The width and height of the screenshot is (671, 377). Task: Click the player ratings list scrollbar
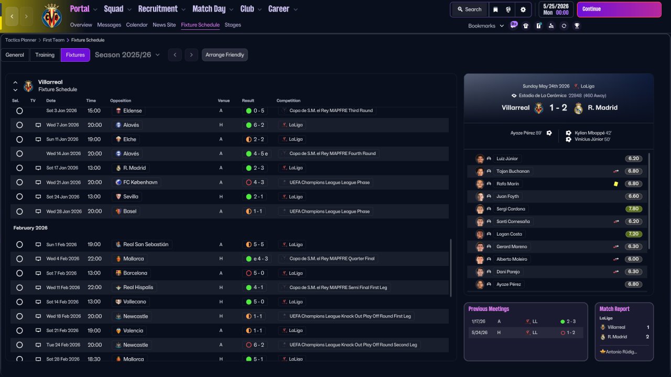650,201
